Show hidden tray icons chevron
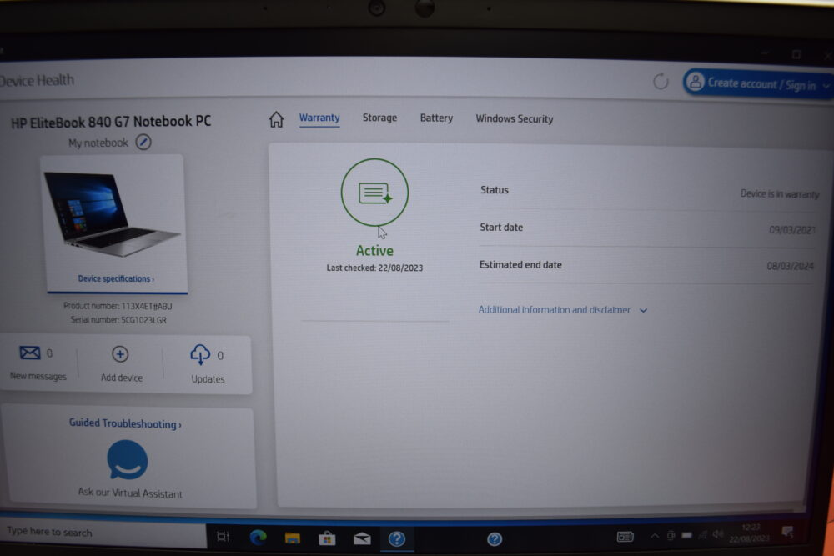The image size is (834, 556). pyautogui.click(x=655, y=536)
